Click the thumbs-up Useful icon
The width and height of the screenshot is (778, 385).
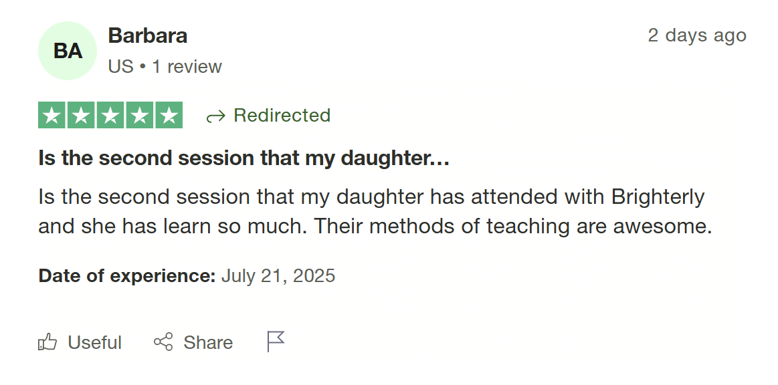coord(47,342)
